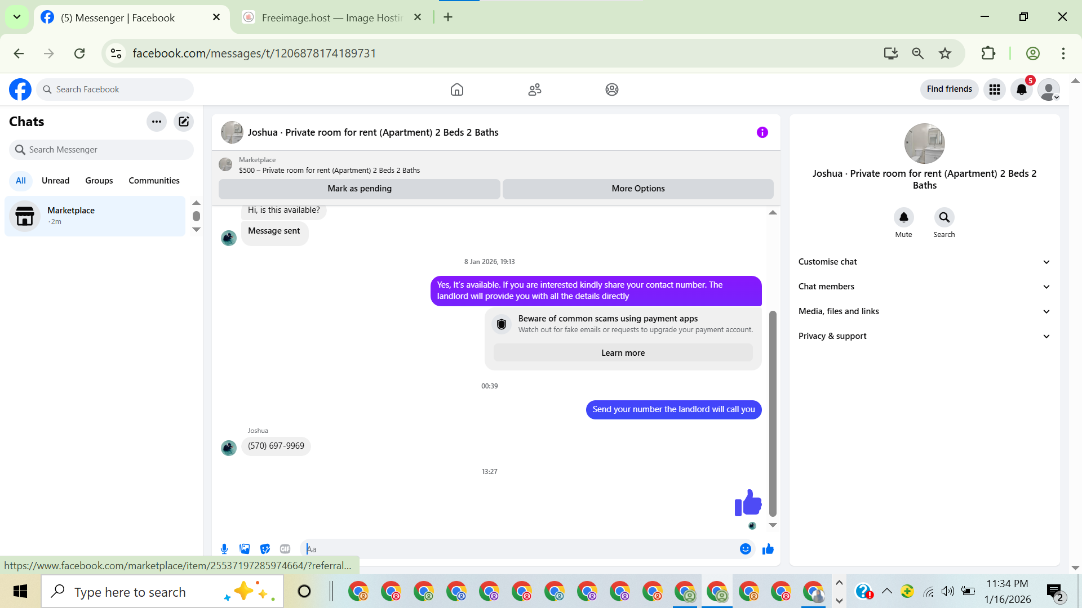Expand Customise chat section
This screenshot has width=1082, height=608.
point(924,262)
